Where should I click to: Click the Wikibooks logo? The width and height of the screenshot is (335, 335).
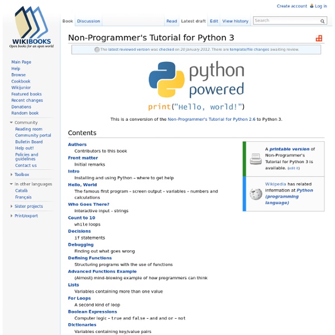(x=31, y=27)
